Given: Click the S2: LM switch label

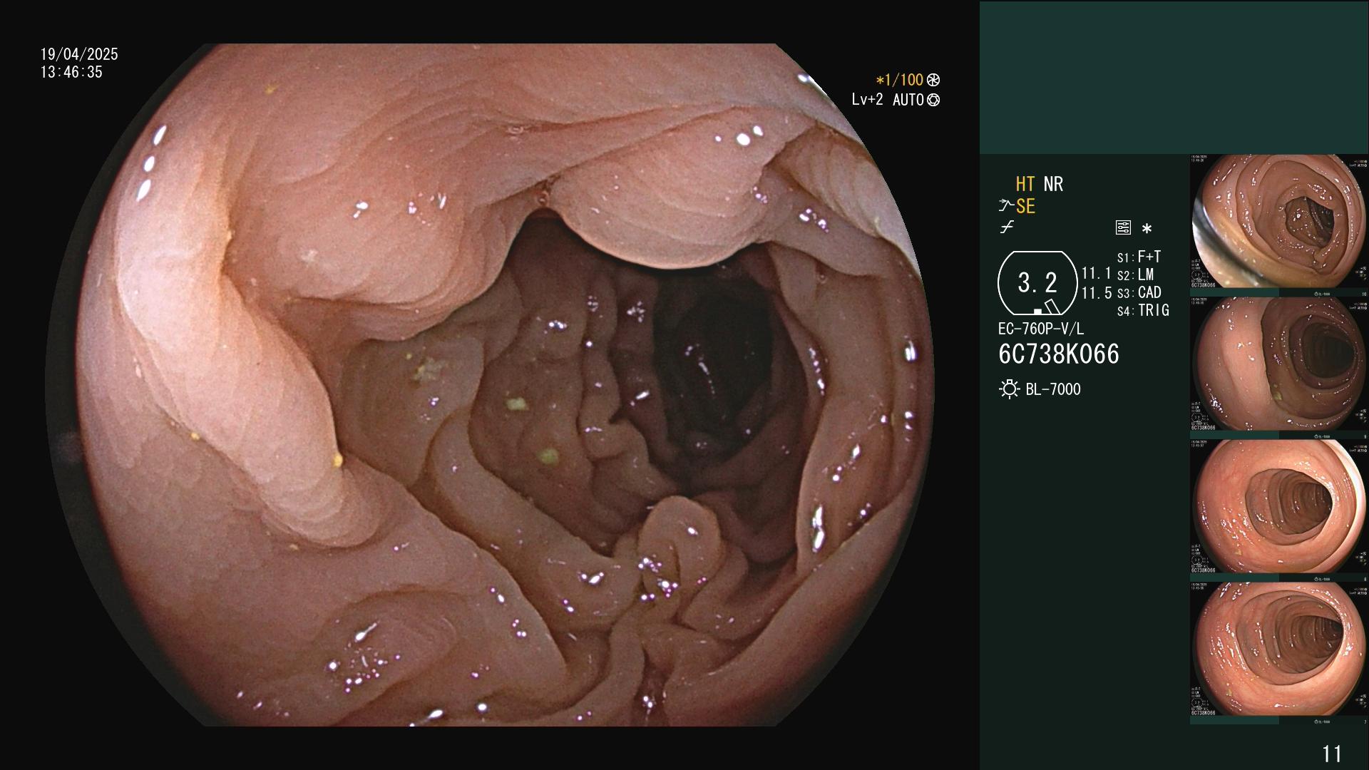Looking at the screenshot, I should point(1136,274).
